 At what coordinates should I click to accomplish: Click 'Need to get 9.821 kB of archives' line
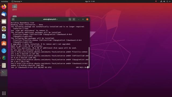[x=27, y=46]
